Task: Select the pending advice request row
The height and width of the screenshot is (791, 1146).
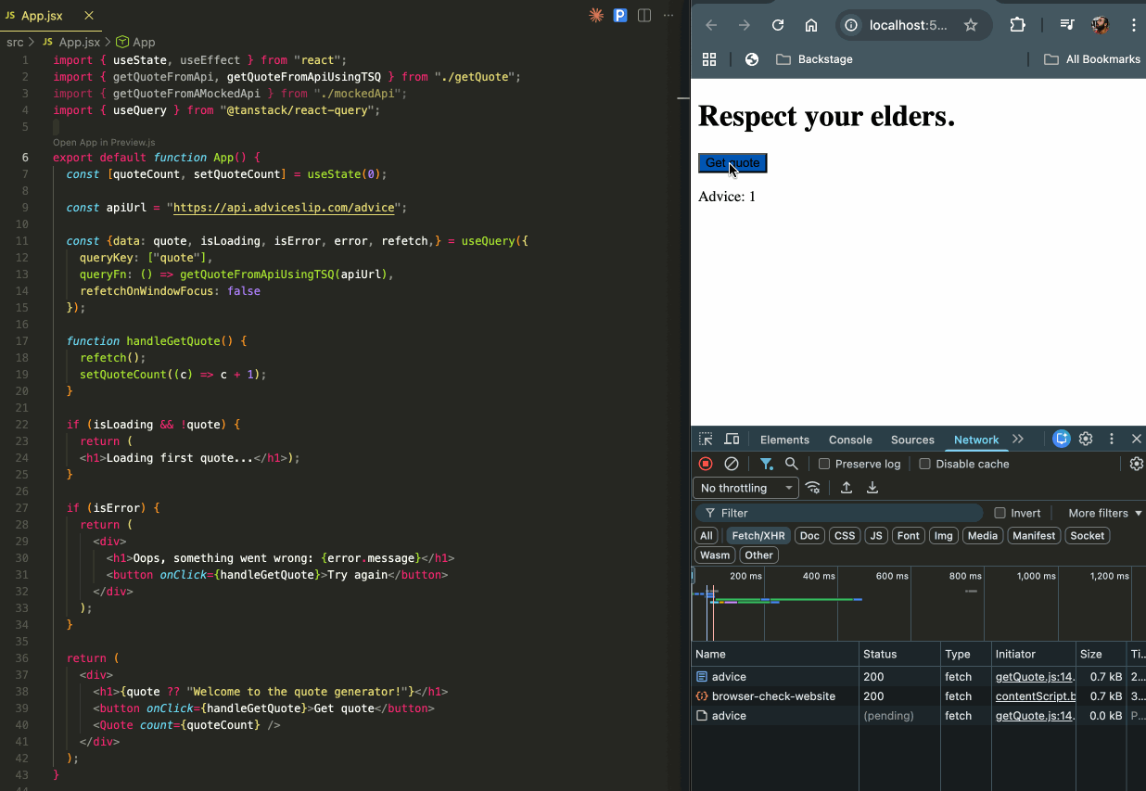Action: click(918, 716)
